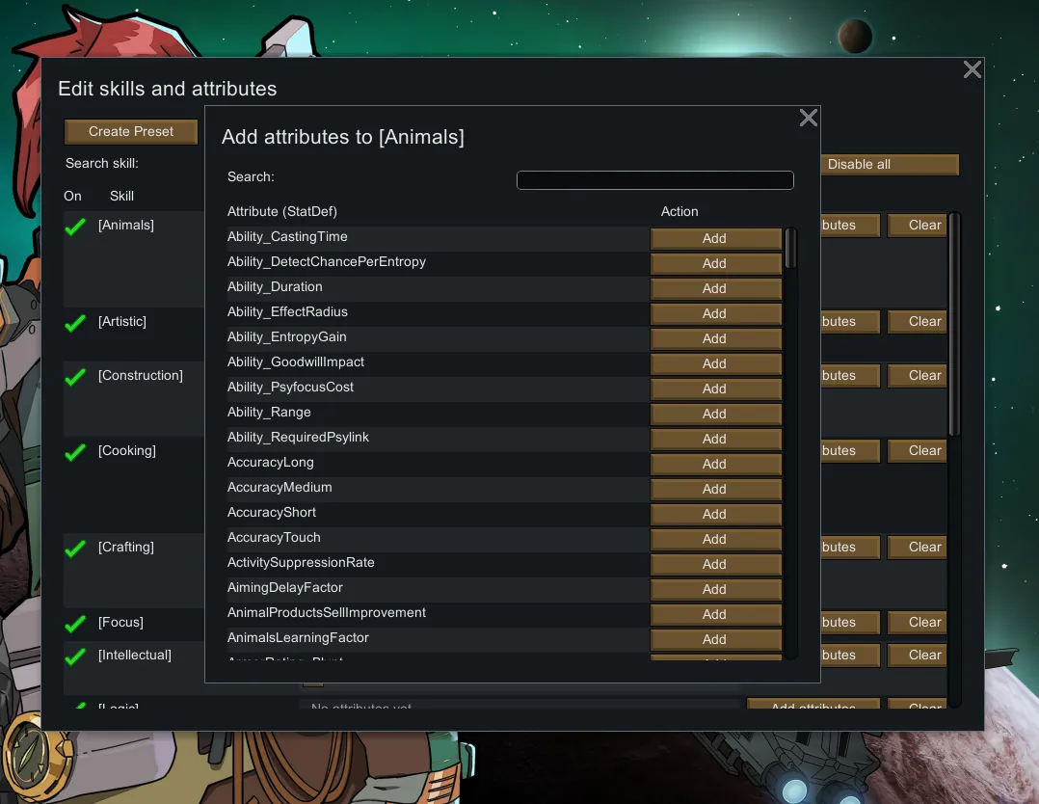Viewport: 1039px width, 804px height.
Task: Close the Add attributes dialog
Action: click(x=808, y=118)
